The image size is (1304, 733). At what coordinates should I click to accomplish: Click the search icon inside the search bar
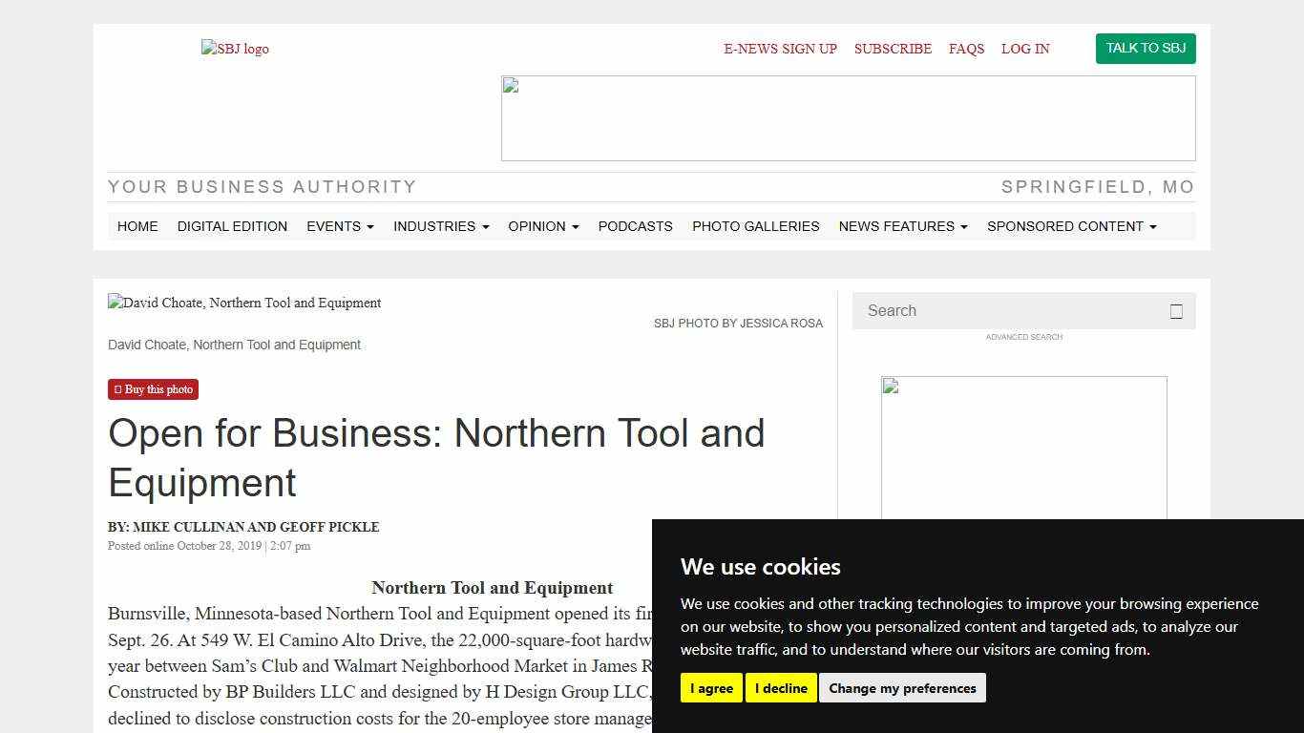point(1176,310)
